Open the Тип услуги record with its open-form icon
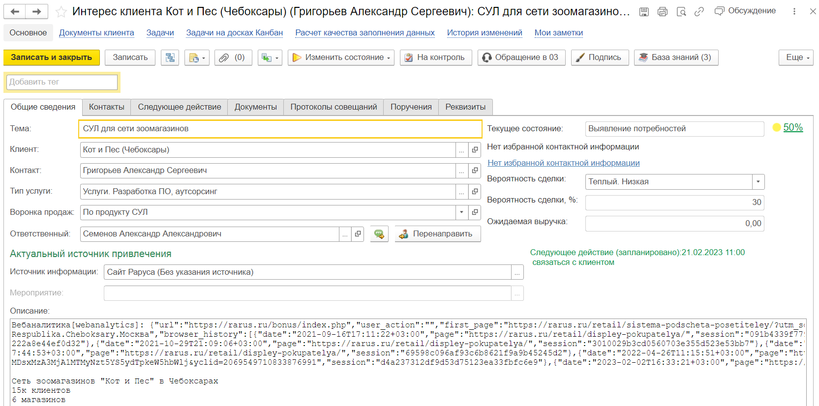This screenshot has width=819, height=406. (x=475, y=192)
